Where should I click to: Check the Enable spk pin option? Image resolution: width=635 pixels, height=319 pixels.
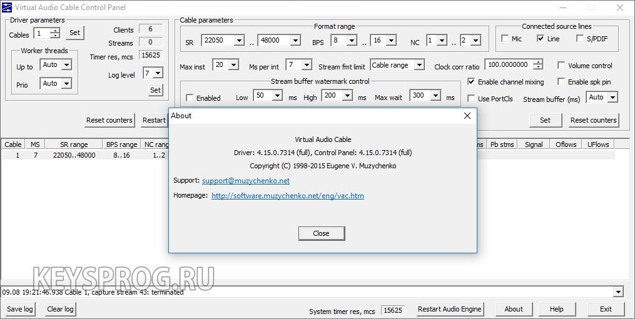tap(561, 82)
